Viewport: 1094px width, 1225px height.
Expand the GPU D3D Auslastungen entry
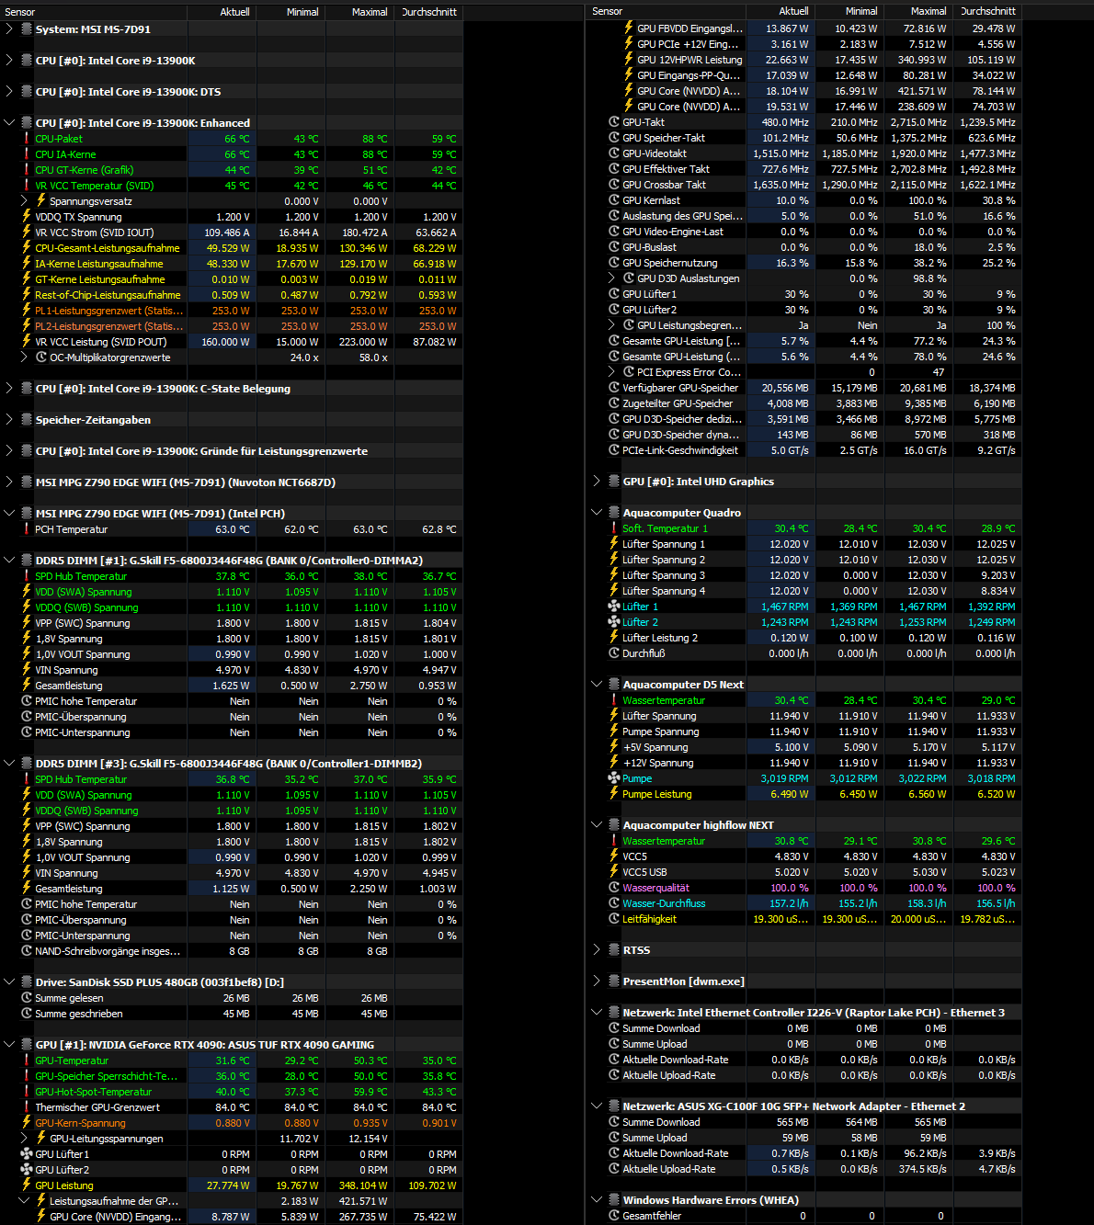click(611, 278)
